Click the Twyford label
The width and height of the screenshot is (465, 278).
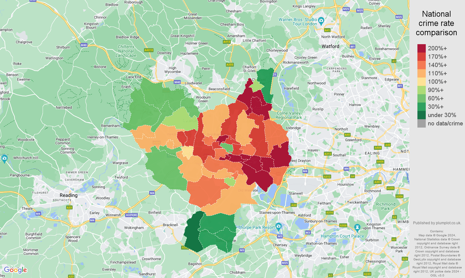click(121, 177)
